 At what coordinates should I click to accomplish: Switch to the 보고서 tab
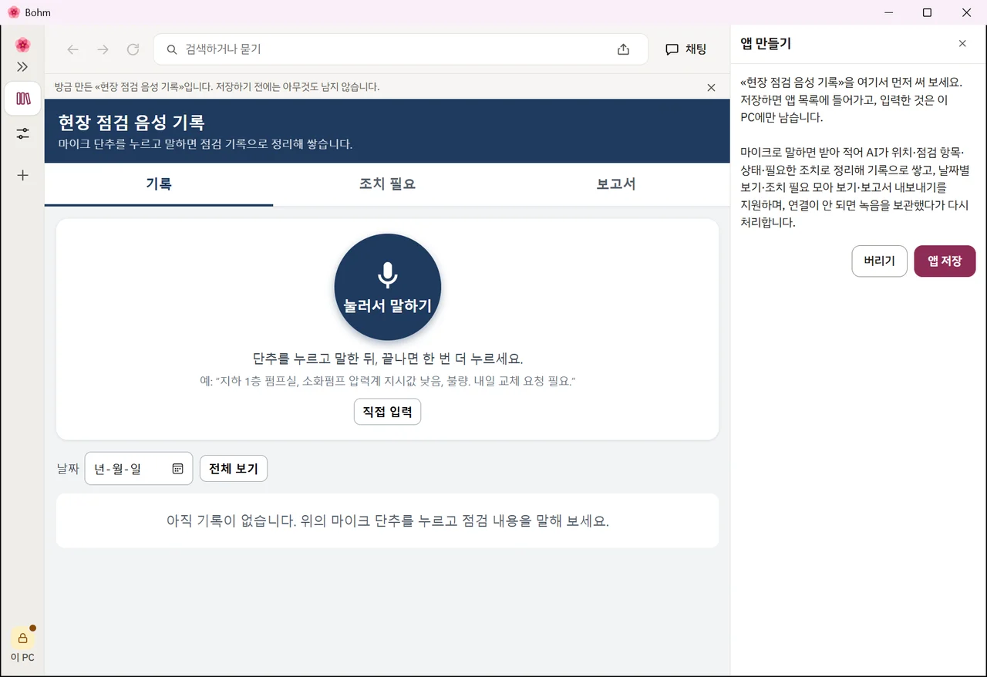[x=615, y=184]
